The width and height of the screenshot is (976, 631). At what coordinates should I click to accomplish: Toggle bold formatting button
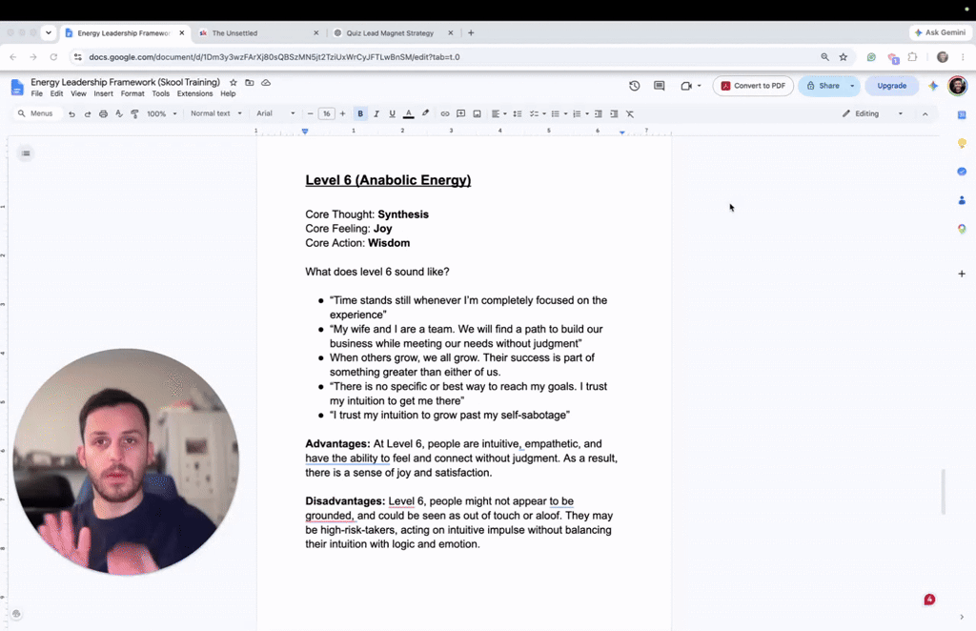(x=359, y=113)
